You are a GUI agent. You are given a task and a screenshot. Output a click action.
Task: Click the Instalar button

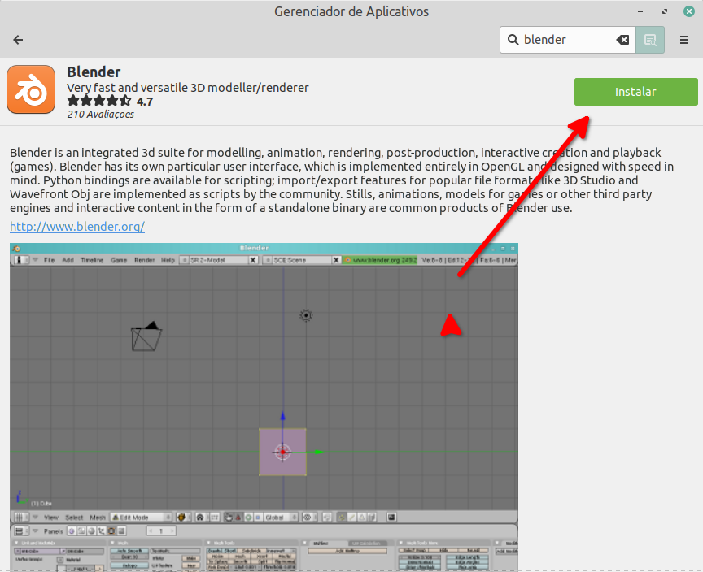pos(635,92)
